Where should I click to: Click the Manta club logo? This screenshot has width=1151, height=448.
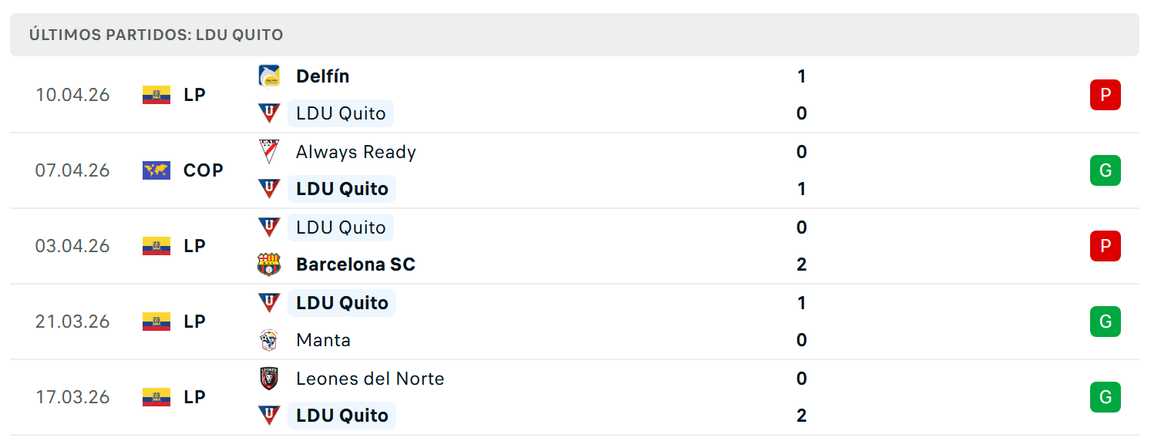269,340
